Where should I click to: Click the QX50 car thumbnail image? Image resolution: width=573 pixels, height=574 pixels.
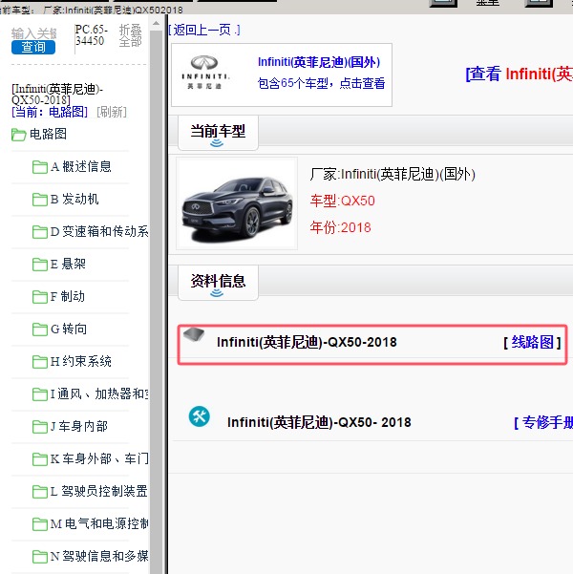(237, 203)
